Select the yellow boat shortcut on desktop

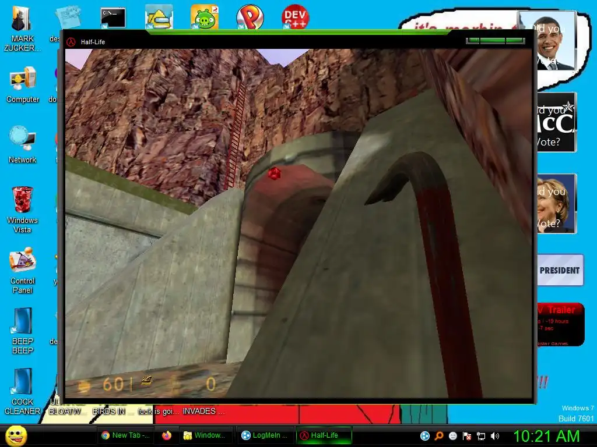tap(159, 17)
